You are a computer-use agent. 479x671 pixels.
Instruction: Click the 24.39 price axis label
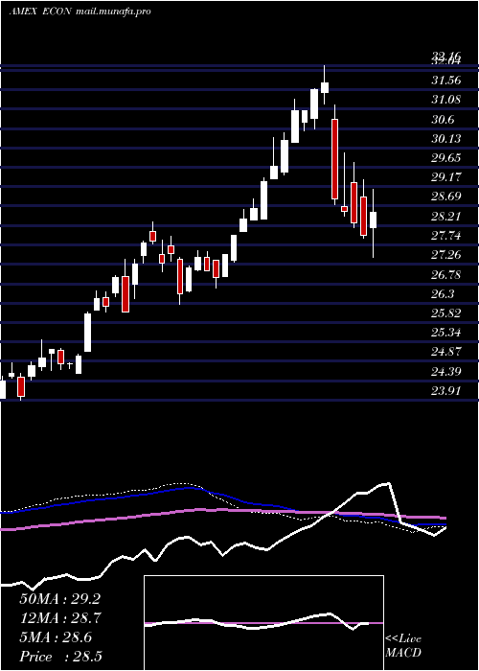446,371
